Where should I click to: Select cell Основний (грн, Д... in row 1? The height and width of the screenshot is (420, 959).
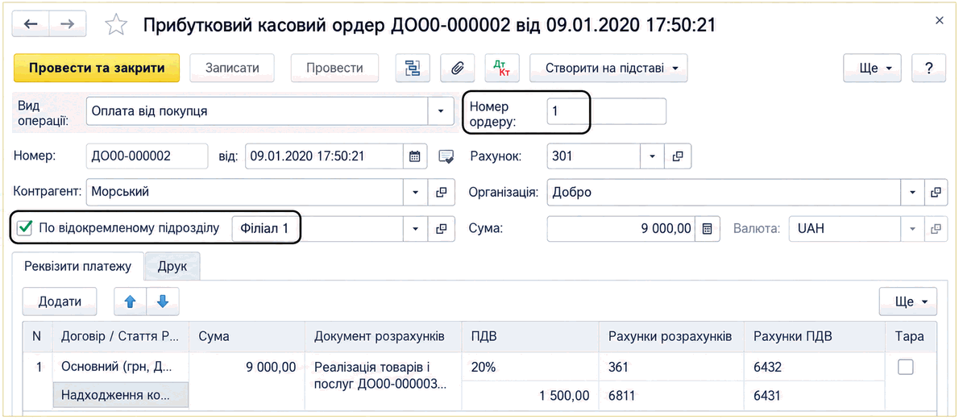point(121,367)
